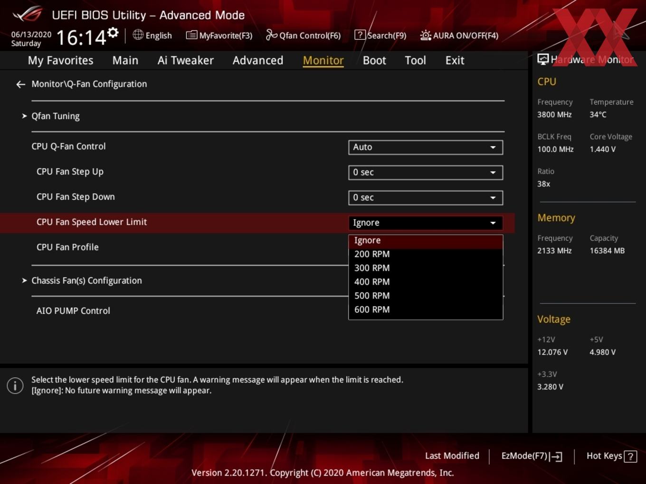646x484 pixels.
Task: Click the 06/13/2020 date
Action: 31,35
